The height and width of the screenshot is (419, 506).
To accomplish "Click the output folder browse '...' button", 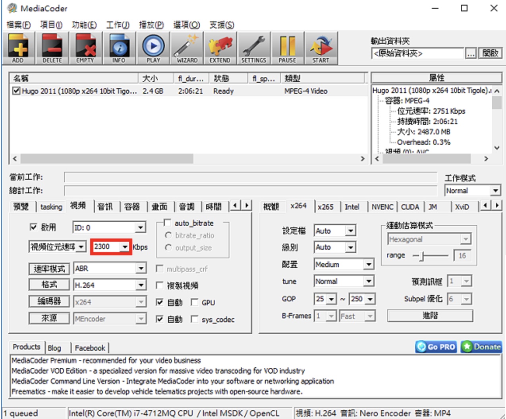I will click(471, 53).
